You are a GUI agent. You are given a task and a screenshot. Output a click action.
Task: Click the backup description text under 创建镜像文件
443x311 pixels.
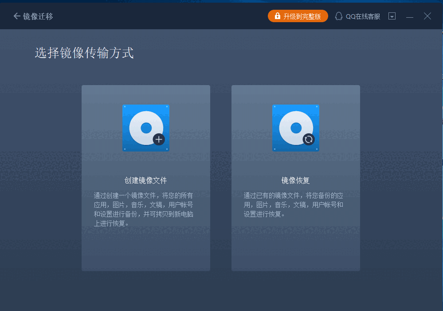coord(145,205)
